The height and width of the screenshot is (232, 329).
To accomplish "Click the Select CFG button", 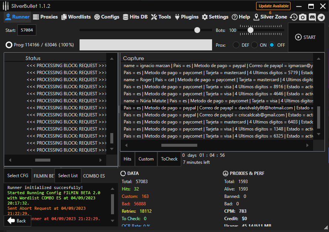I will [18, 175].
